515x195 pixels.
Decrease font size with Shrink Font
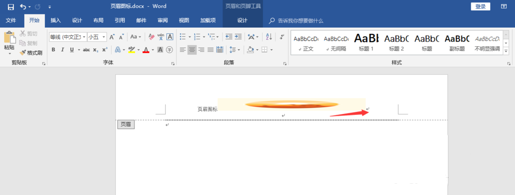point(121,37)
